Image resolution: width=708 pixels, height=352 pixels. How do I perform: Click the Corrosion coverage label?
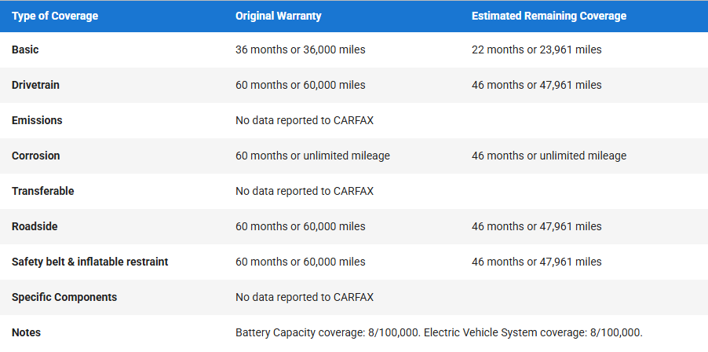(x=35, y=156)
